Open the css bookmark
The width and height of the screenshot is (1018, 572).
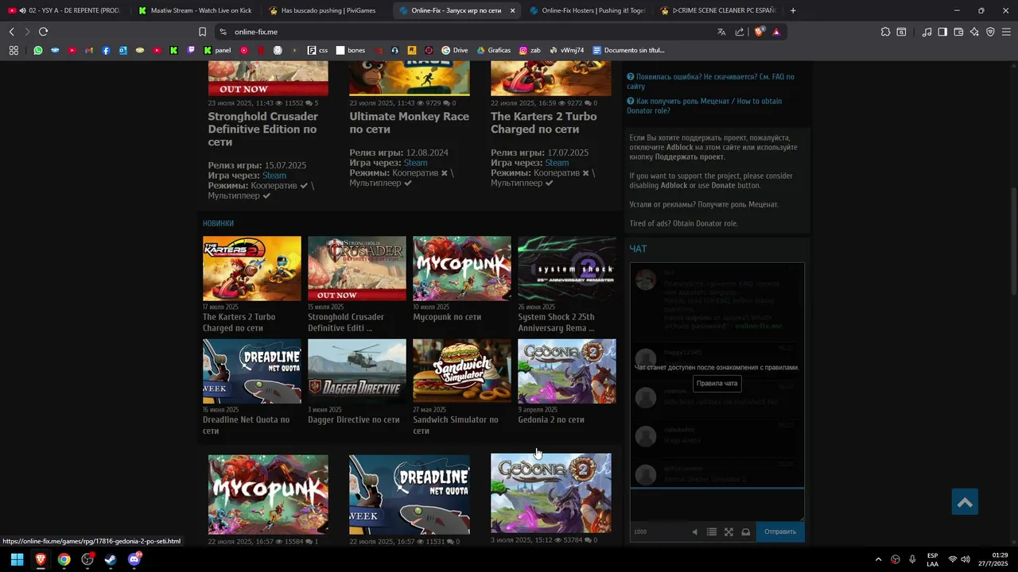pos(317,50)
